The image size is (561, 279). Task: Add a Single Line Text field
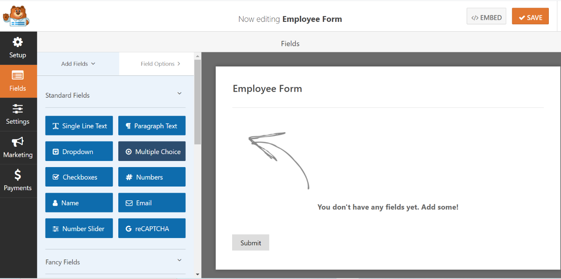(x=79, y=126)
